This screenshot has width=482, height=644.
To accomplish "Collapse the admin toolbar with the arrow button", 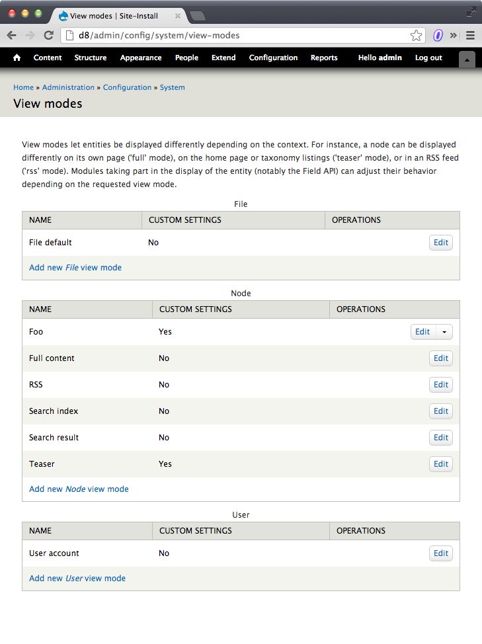I will [x=467, y=59].
